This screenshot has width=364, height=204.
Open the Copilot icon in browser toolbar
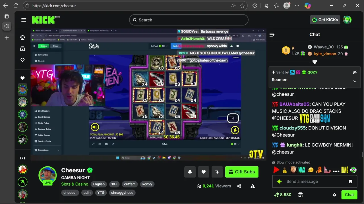[x=308, y=6]
